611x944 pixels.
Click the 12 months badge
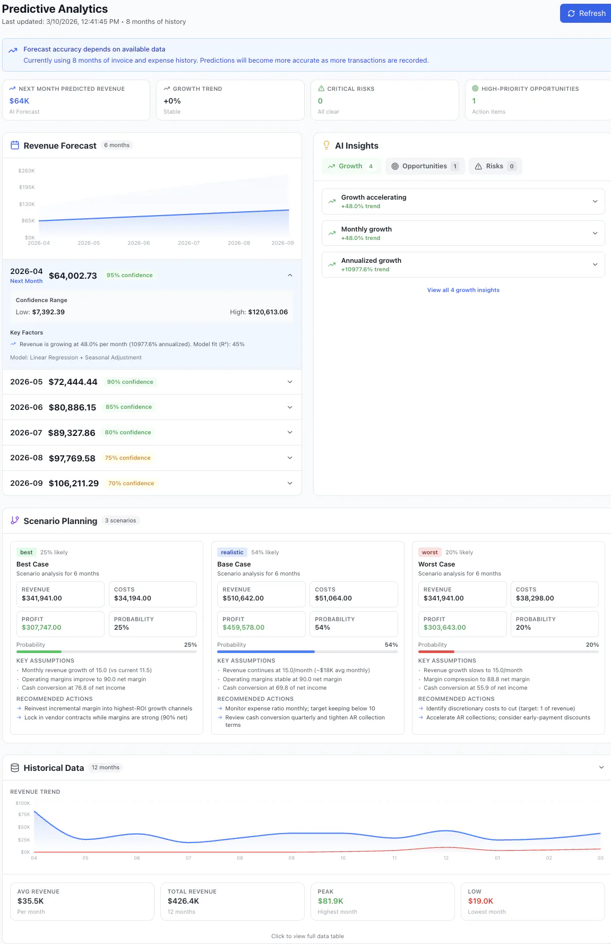click(106, 767)
